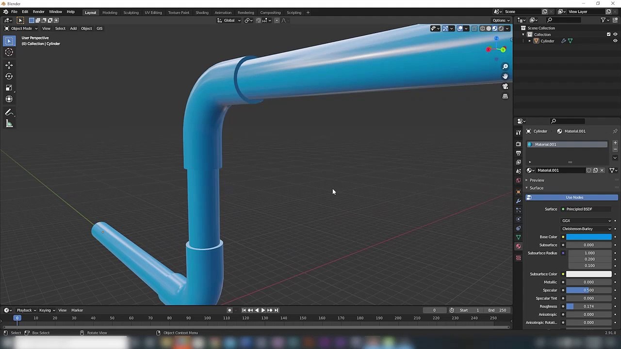
Task: Open the File menu
Action: (15, 12)
